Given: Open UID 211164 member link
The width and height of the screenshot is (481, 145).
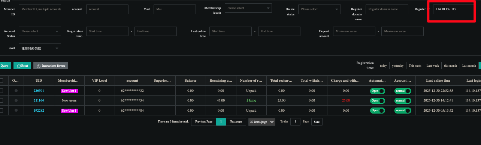Looking at the screenshot, I should (x=39, y=100).
